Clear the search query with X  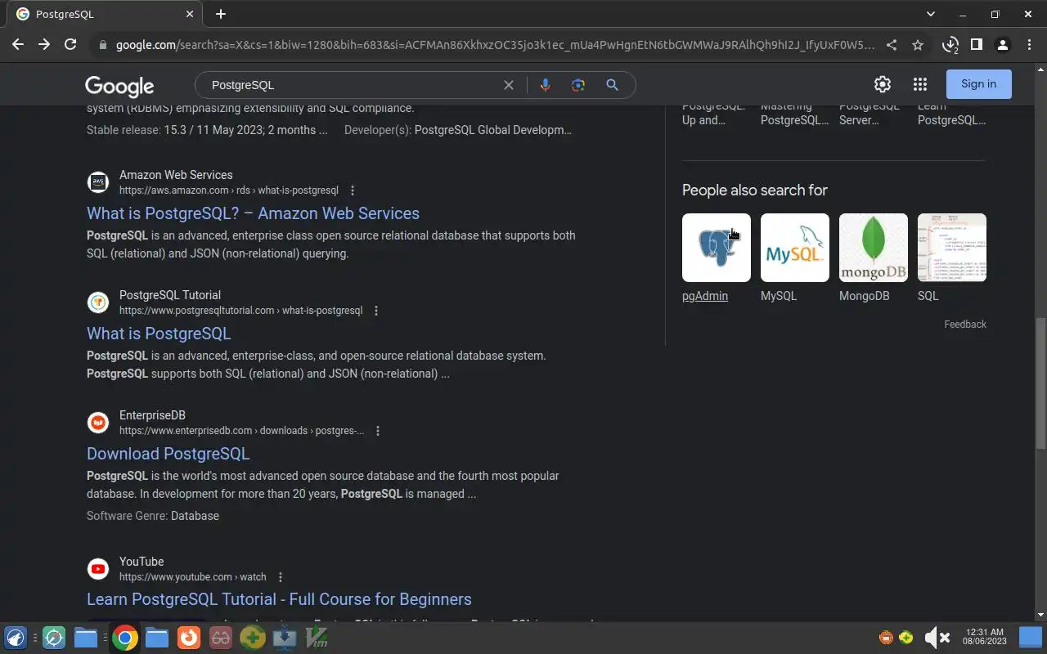coord(509,85)
